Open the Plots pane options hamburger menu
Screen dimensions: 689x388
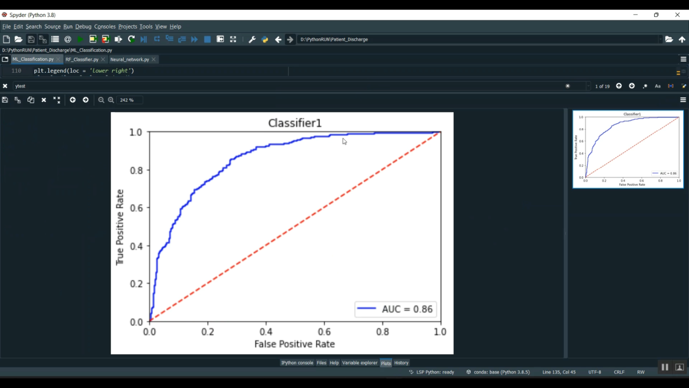683,100
